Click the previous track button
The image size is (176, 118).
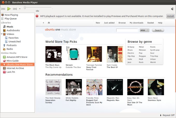3,9
